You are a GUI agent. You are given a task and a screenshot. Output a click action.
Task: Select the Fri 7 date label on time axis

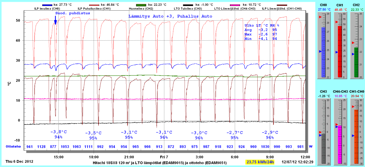click(164, 157)
